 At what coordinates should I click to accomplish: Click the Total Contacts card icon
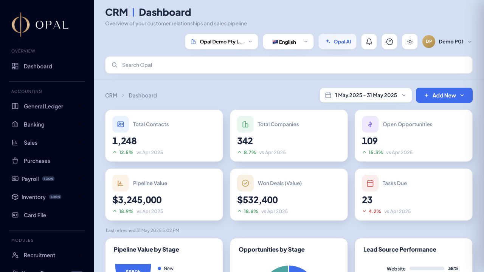tap(121, 124)
